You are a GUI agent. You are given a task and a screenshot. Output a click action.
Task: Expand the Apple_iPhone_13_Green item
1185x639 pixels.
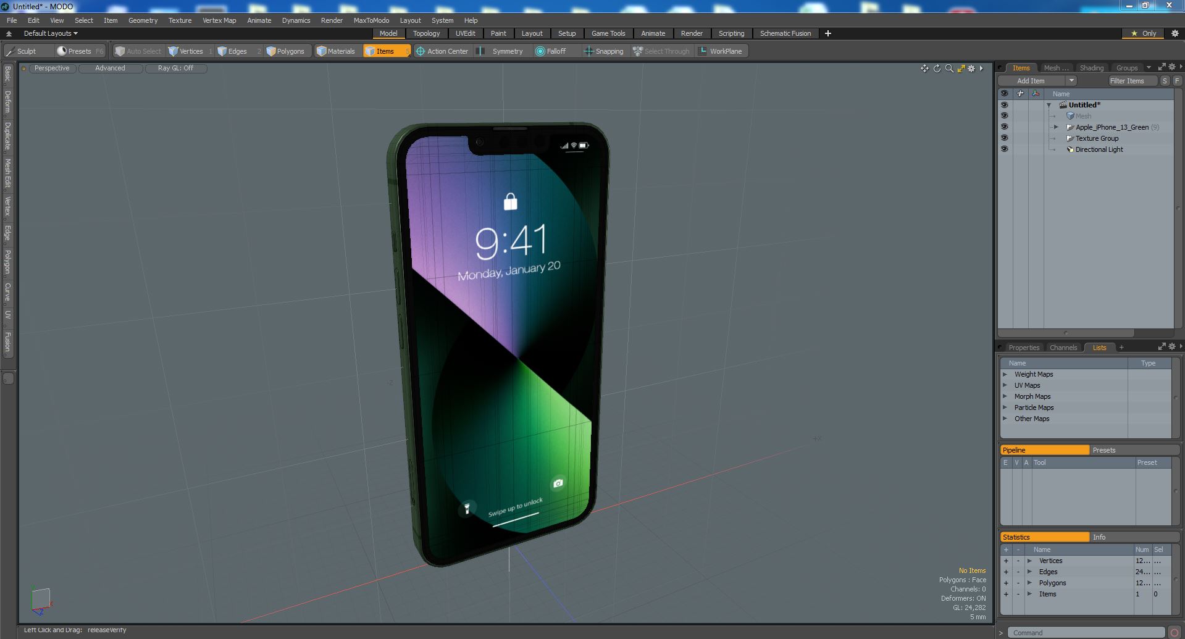click(1056, 127)
